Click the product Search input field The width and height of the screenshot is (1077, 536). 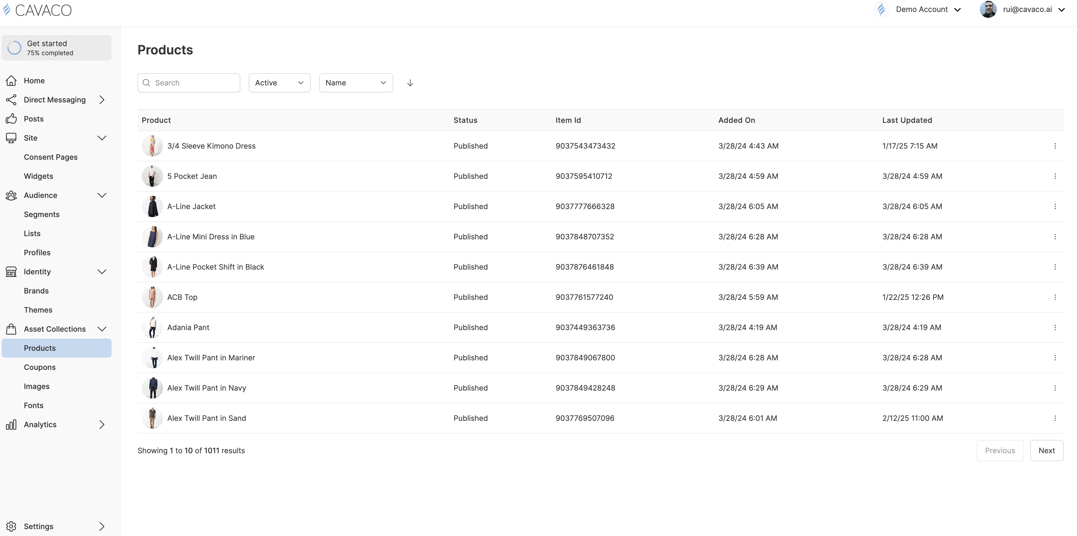189,83
